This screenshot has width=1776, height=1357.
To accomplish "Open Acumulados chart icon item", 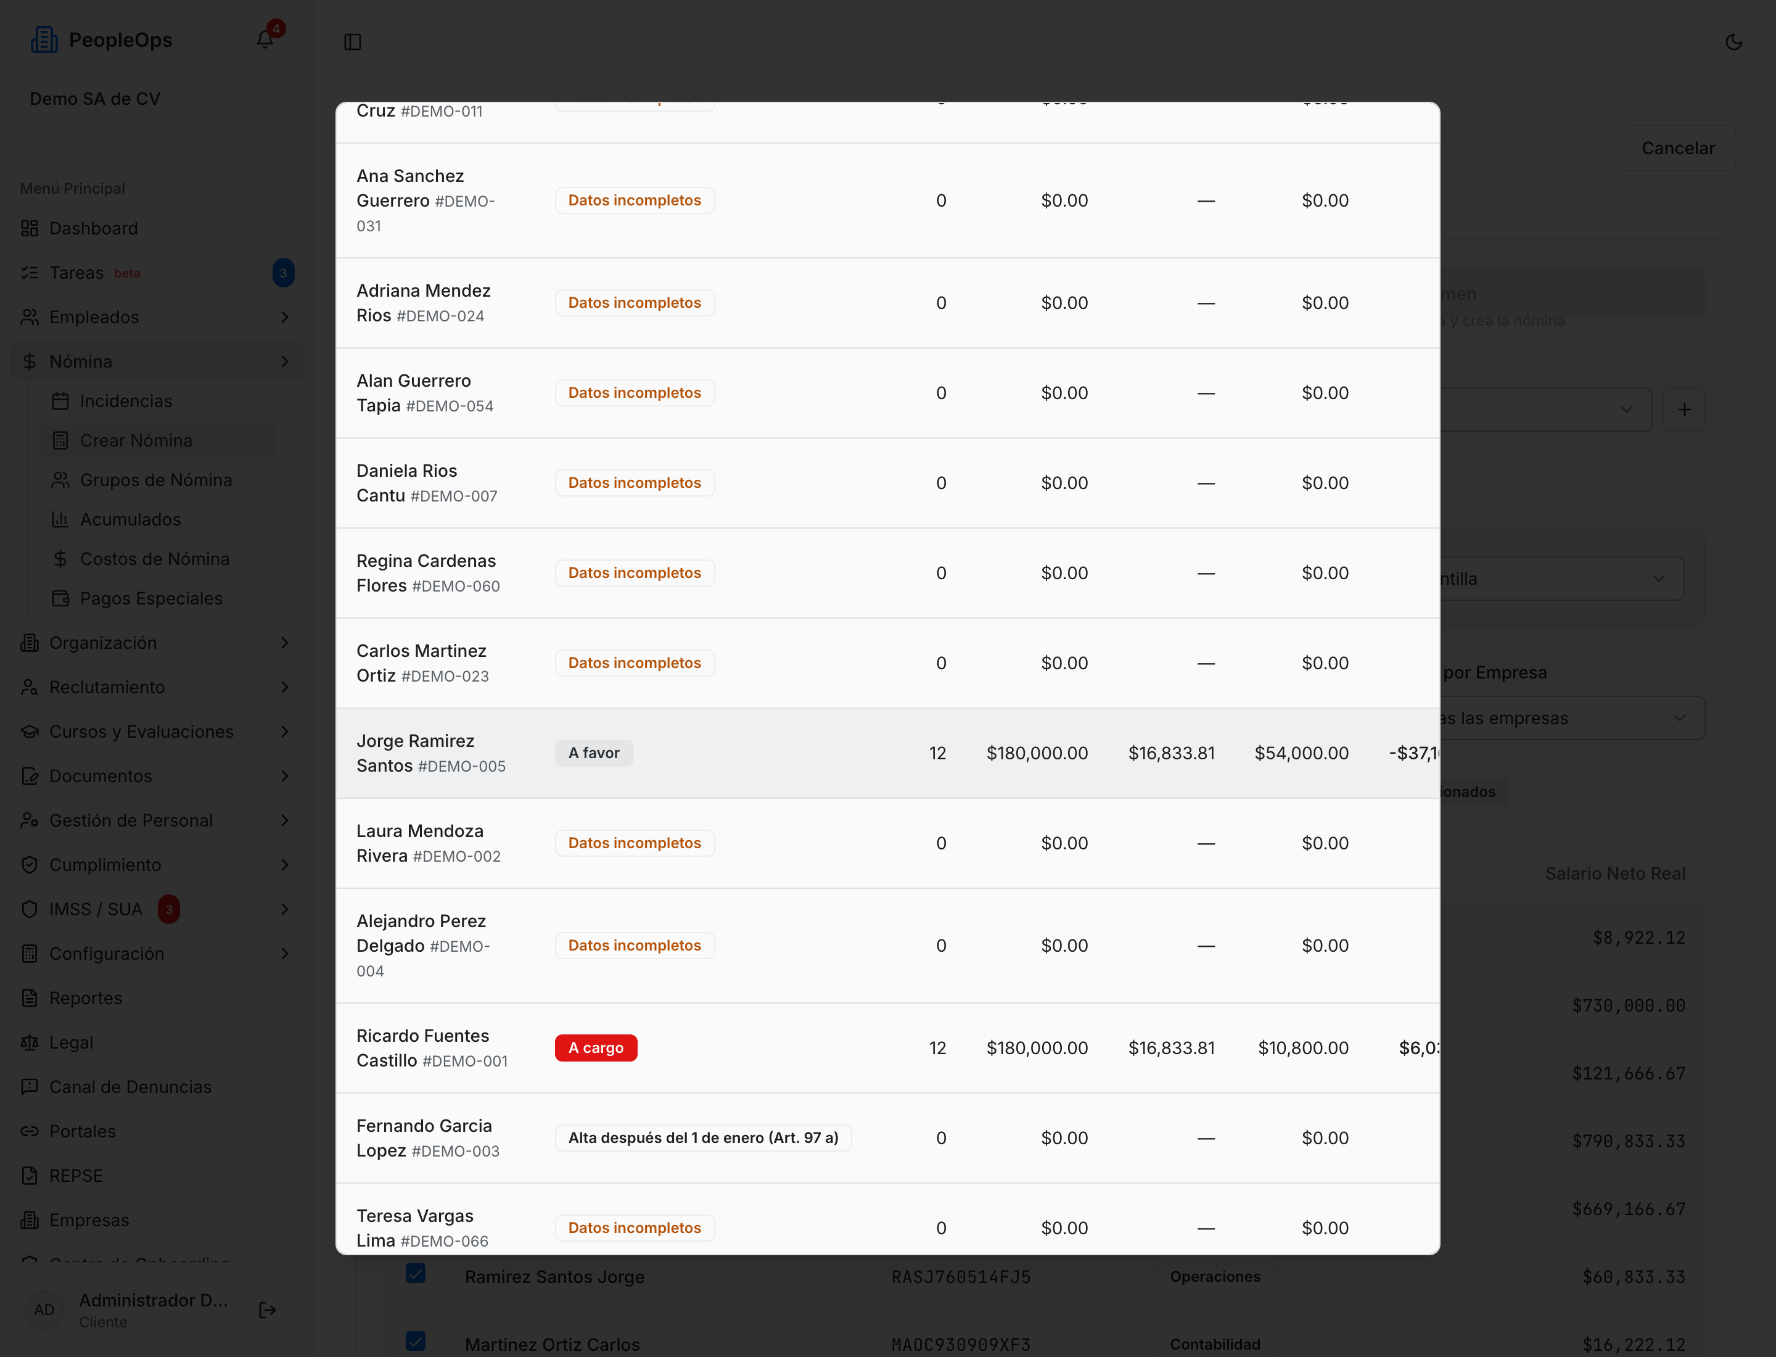I will tap(60, 519).
